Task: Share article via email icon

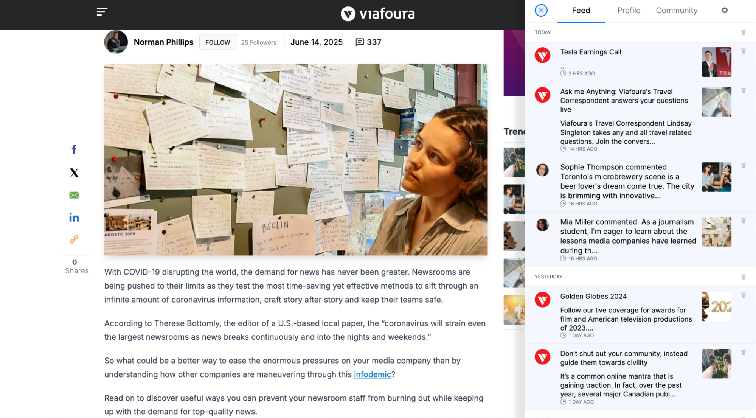Action: click(x=74, y=195)
